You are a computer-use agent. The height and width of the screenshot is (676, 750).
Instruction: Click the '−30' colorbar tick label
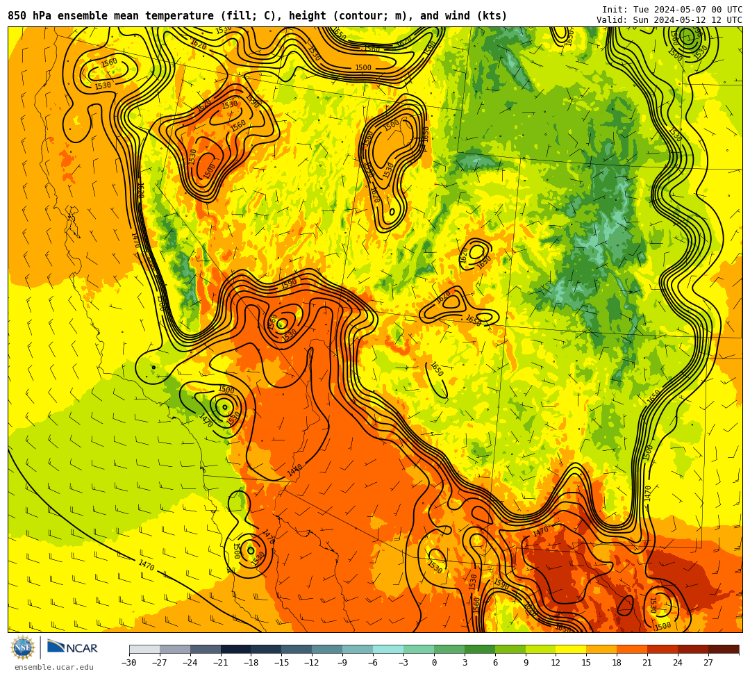(x=129, y=663)
